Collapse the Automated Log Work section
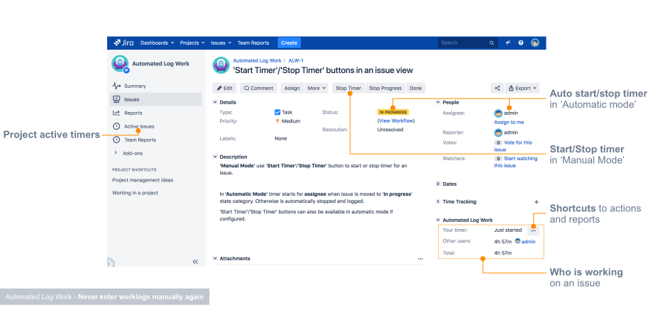The height and width of the screenshot is (319, 653). point(438,220)
